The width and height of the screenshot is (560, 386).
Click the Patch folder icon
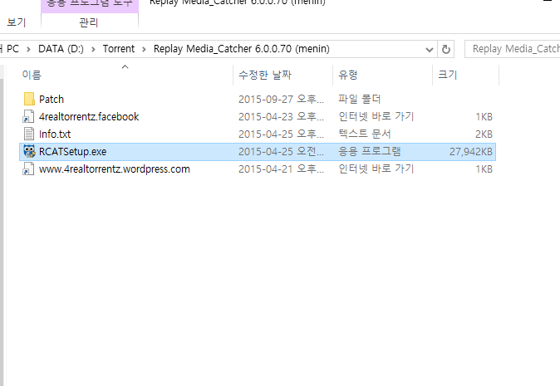point(29,99)
